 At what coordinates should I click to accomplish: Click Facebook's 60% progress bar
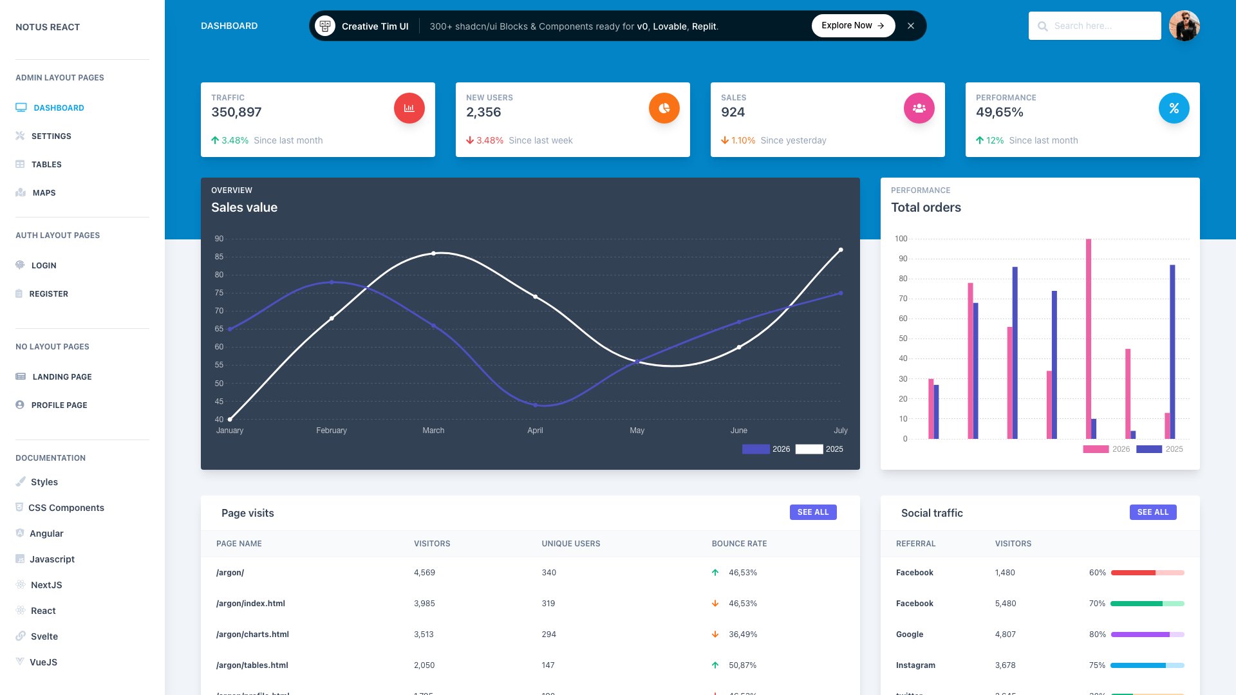pos(1148,572)
